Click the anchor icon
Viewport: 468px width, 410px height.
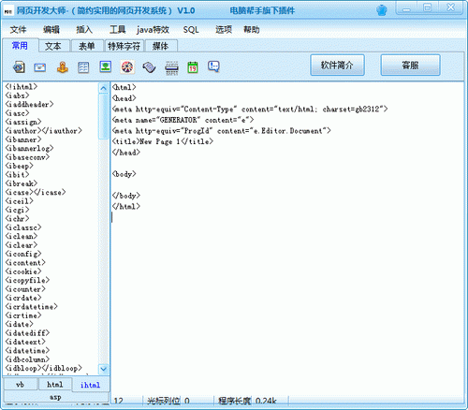tap(63, 67)
